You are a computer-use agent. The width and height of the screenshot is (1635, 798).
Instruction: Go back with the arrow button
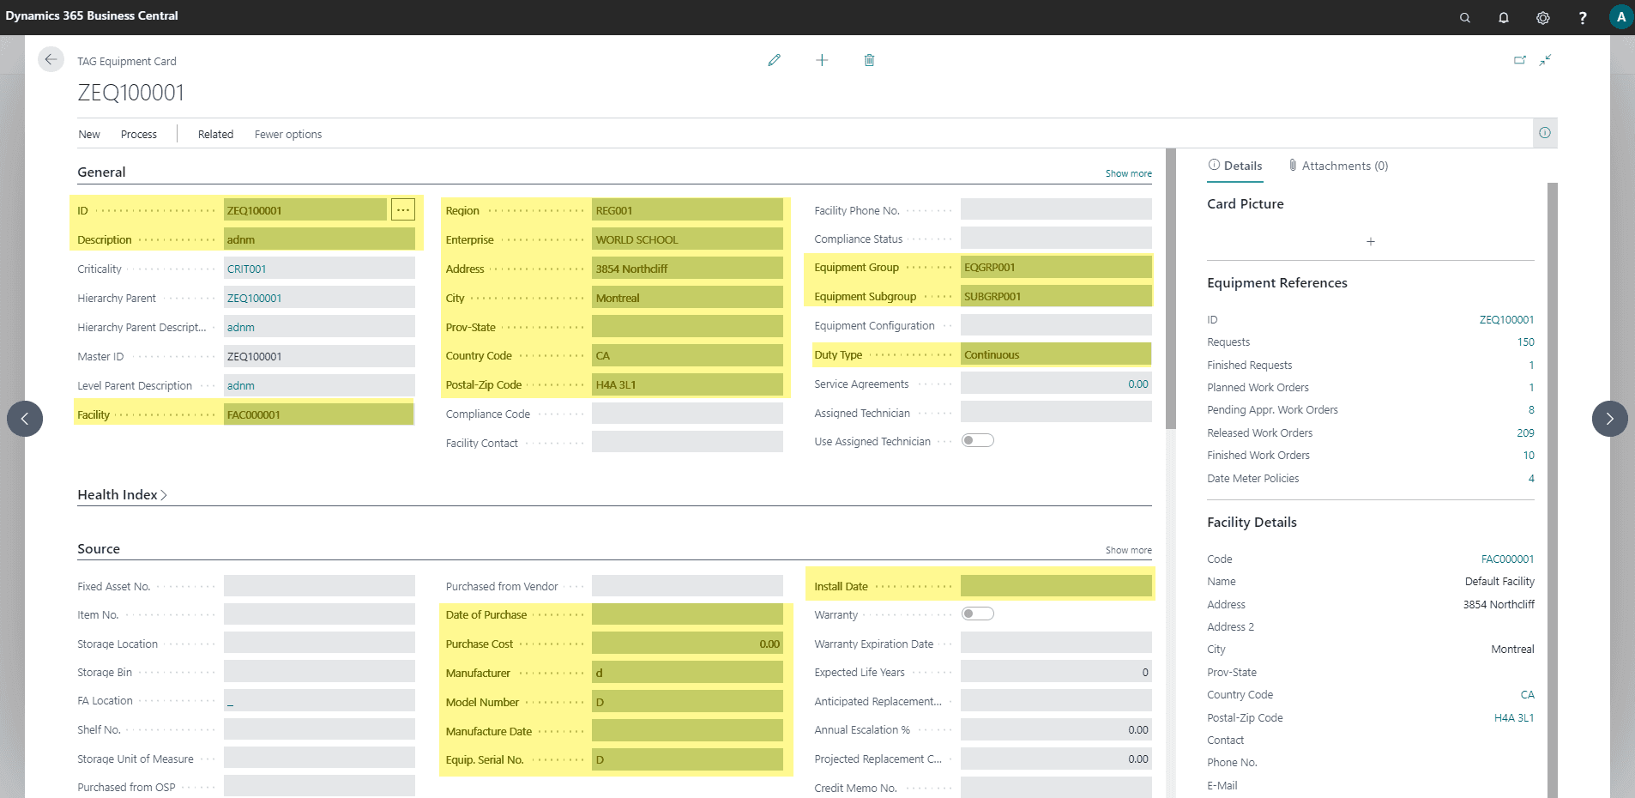point(51,59)
